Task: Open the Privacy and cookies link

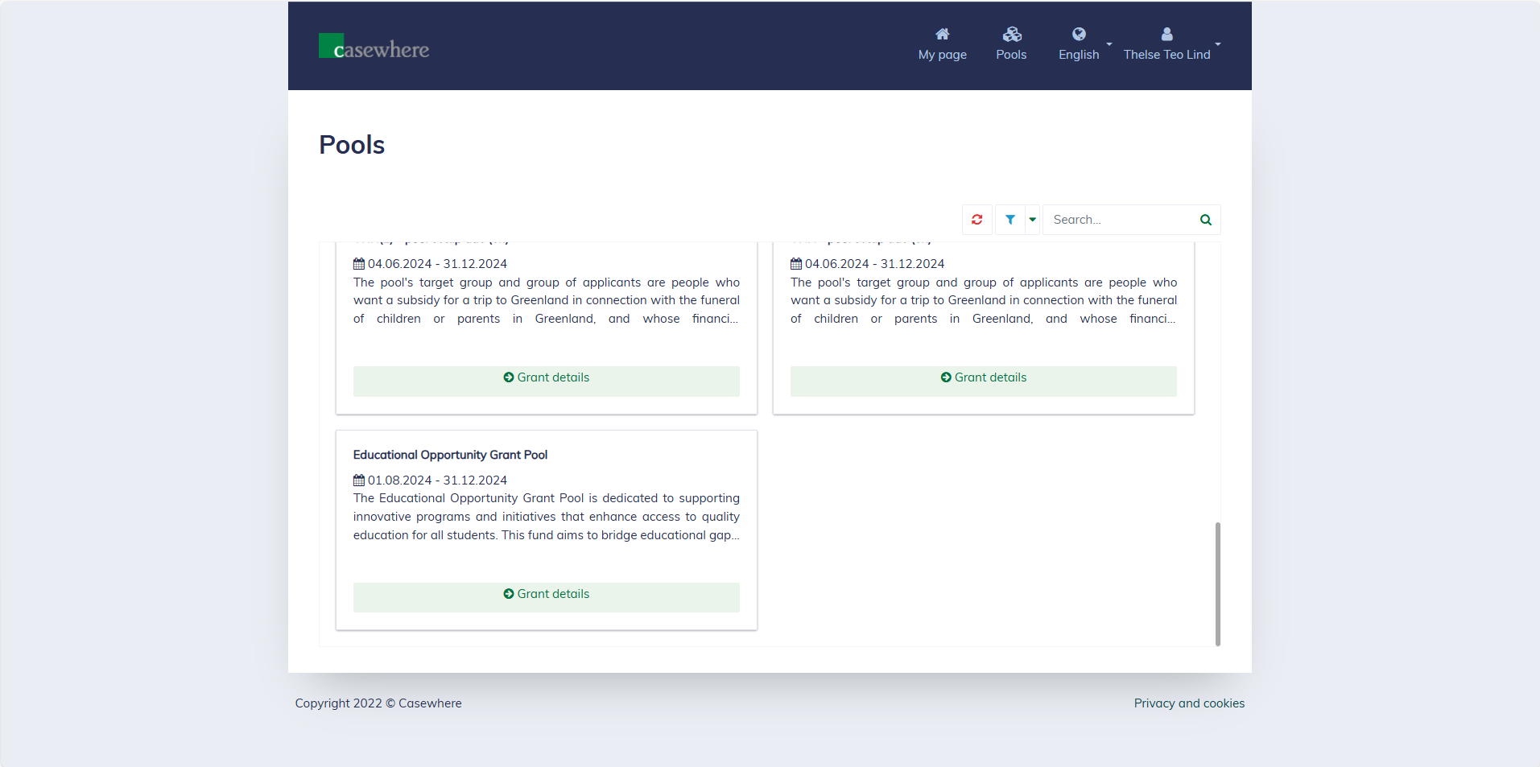Action: (x=1188, y=703)
